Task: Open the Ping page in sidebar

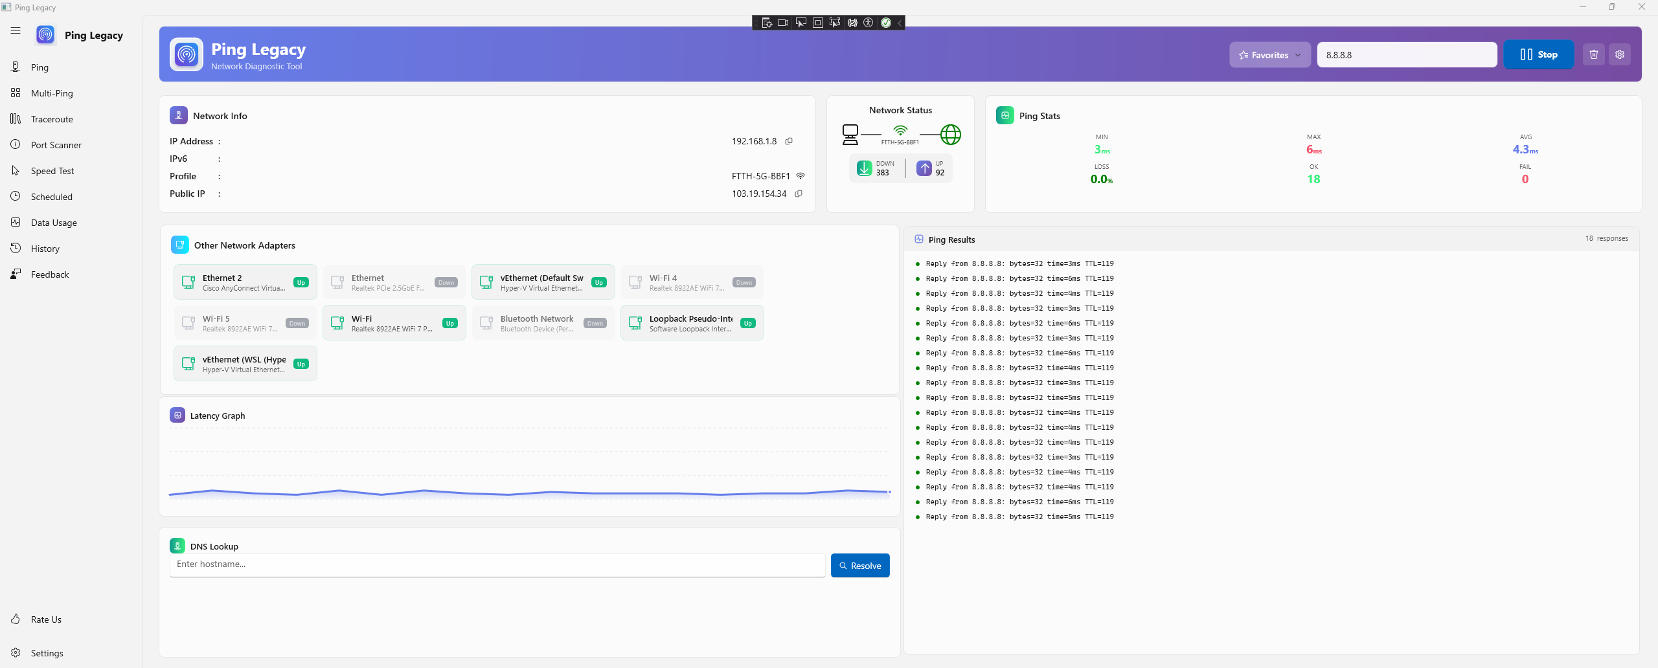Action: pyautogui.click(x=71, y=67)
